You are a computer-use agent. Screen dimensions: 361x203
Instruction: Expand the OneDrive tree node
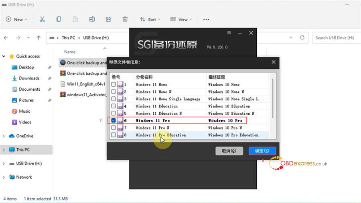pos(4,136)
